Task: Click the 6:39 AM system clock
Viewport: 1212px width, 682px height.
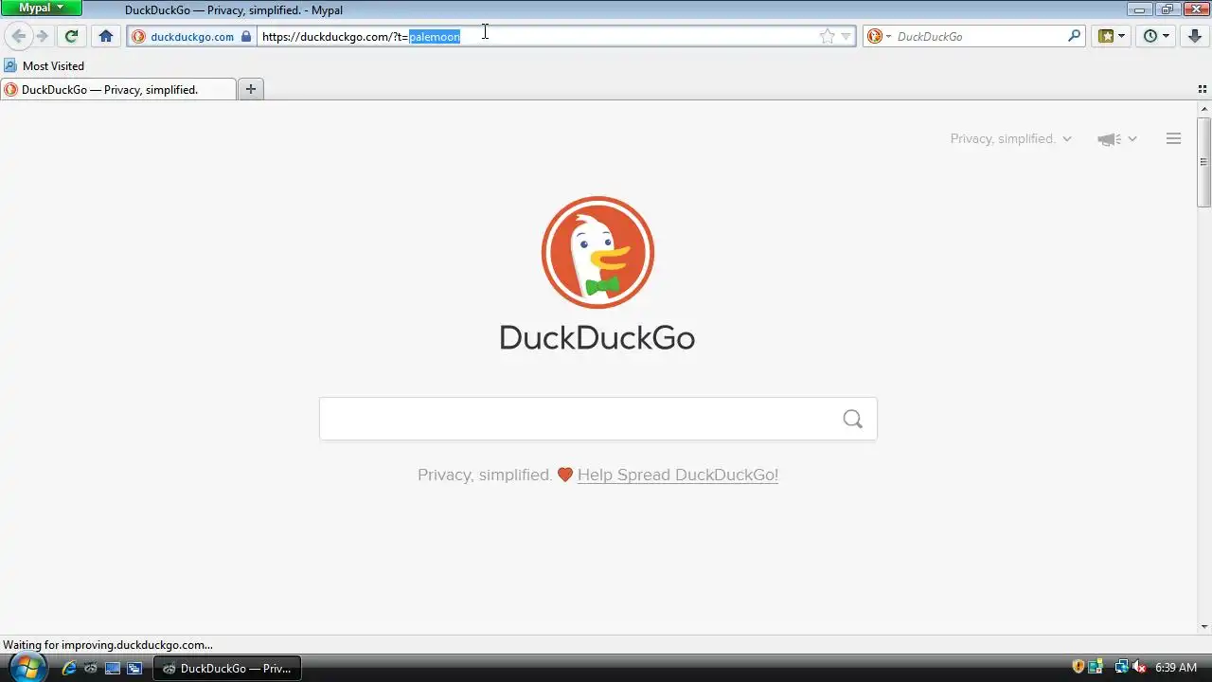Action: (x=1176, y=668)
